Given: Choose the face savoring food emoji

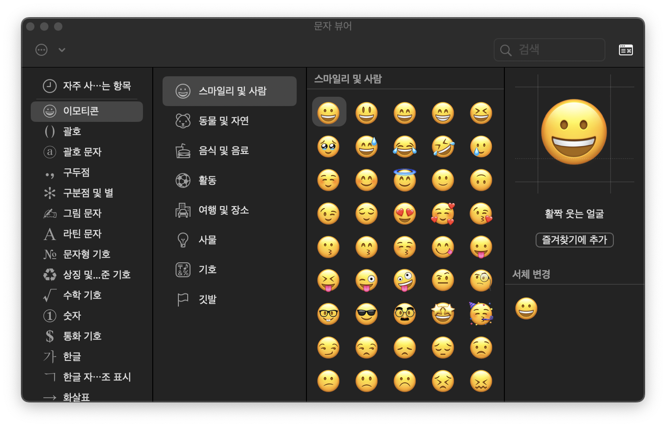Looking at the screenshot, I should coord(443,247).
